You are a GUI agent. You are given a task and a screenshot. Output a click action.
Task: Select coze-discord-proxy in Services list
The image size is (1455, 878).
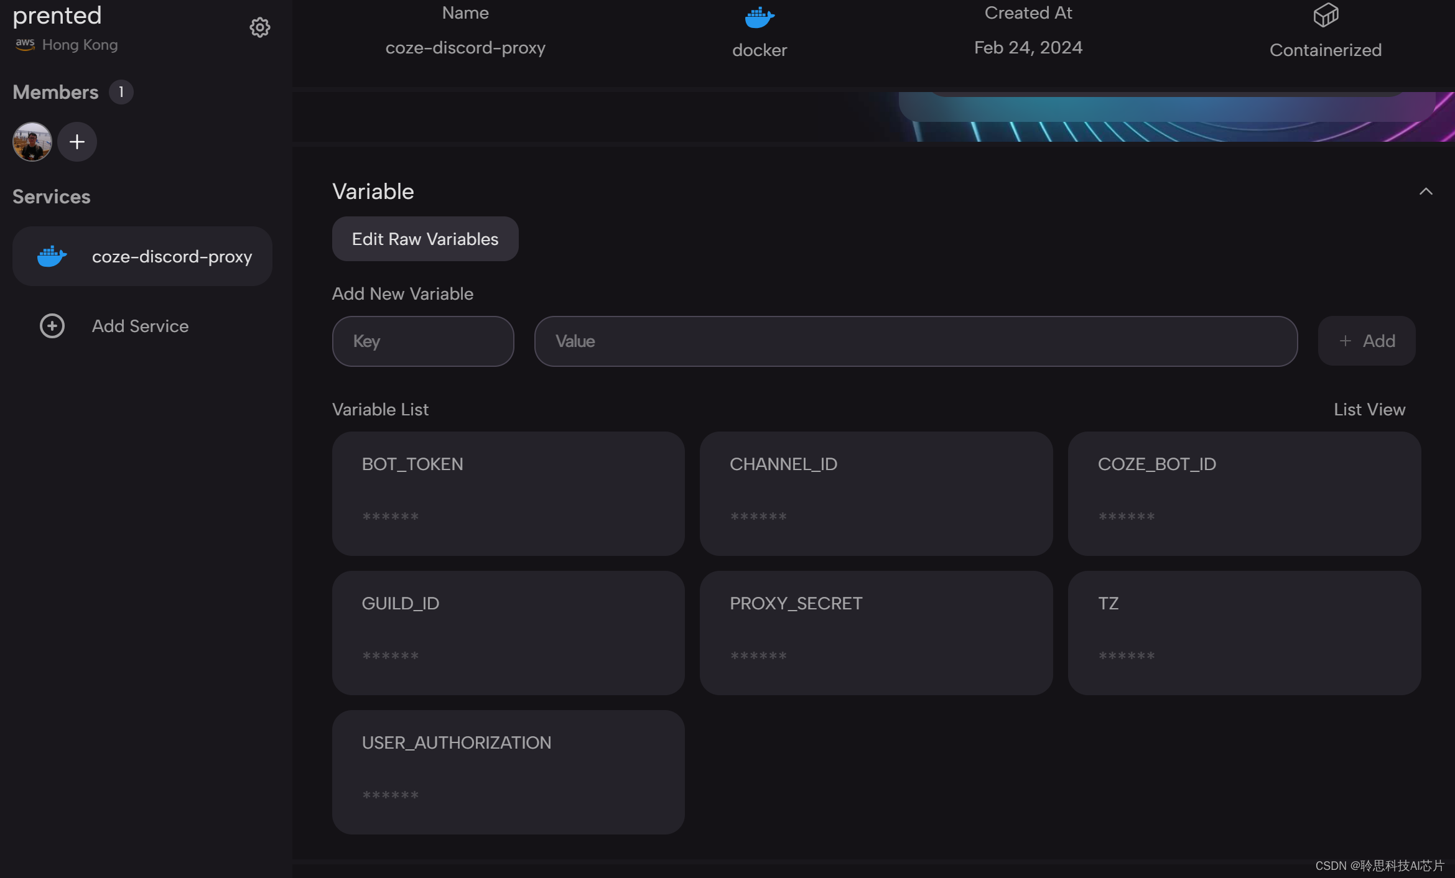coord(171,256)
